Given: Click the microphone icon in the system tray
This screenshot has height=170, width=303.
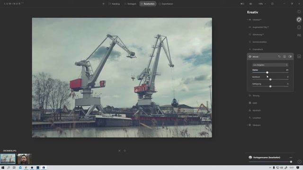Looking at the screenshot, I should click(274, 168).
